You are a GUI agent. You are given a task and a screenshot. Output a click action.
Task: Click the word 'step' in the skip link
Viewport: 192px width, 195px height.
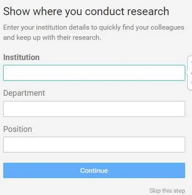coord(177,191)
